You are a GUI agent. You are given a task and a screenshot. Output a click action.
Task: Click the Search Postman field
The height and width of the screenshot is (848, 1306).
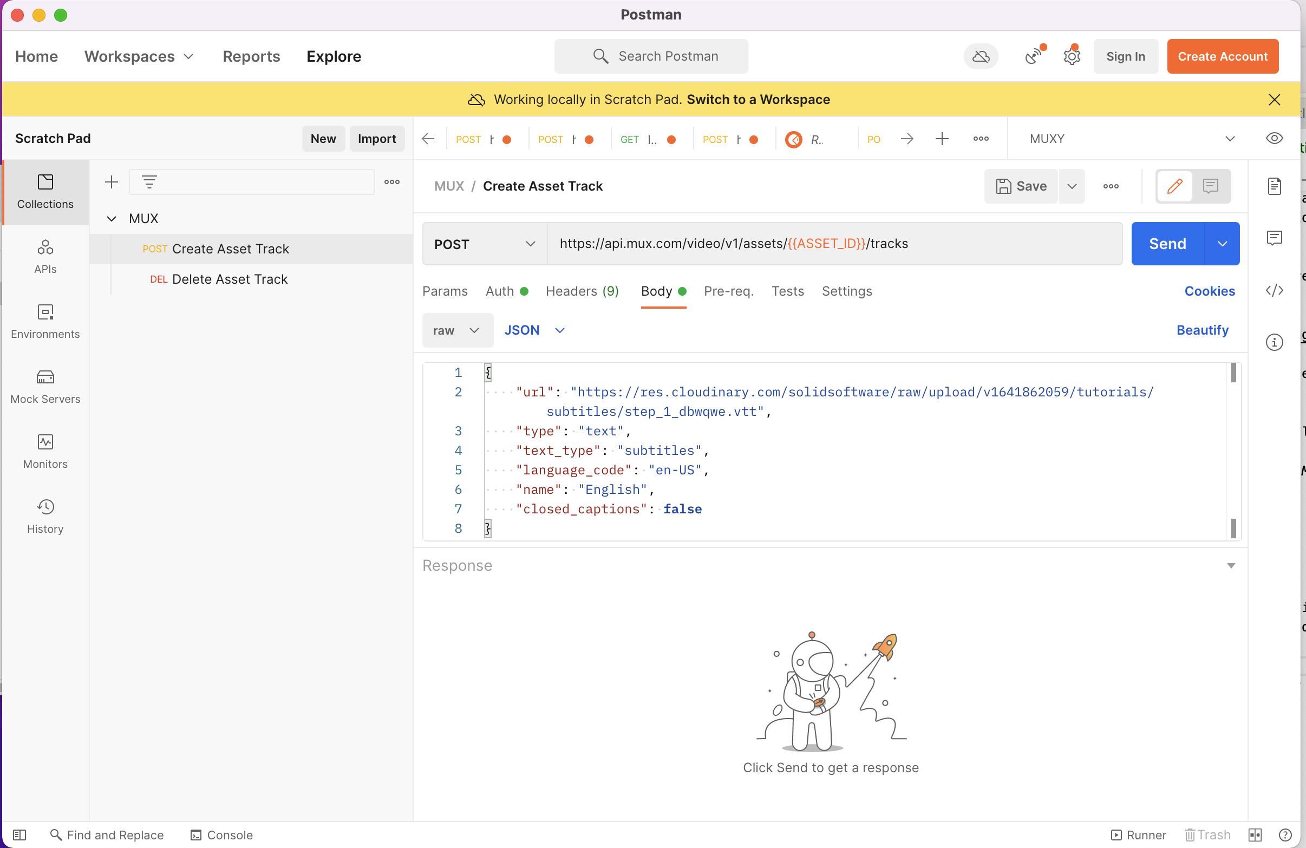(651, 56)
